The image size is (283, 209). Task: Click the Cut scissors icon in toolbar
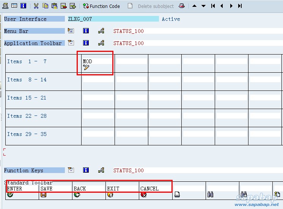36,6
